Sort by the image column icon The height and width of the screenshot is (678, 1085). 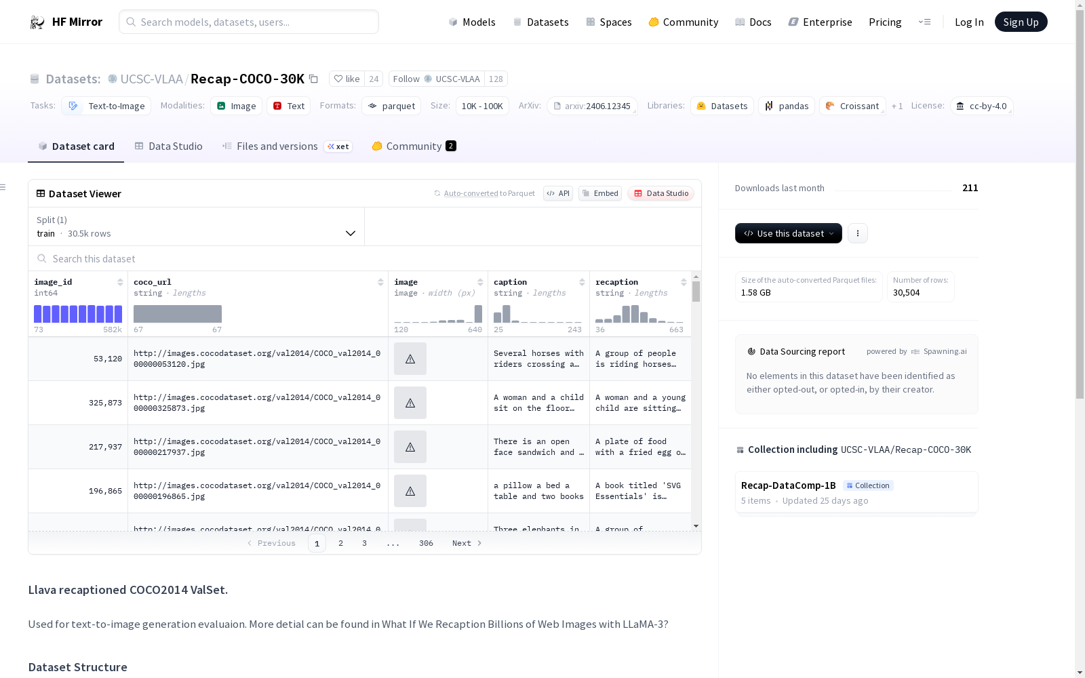tap(480, 282)
